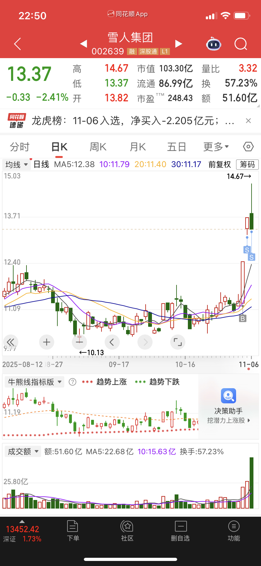Switch to the 分时 tab

20,147
